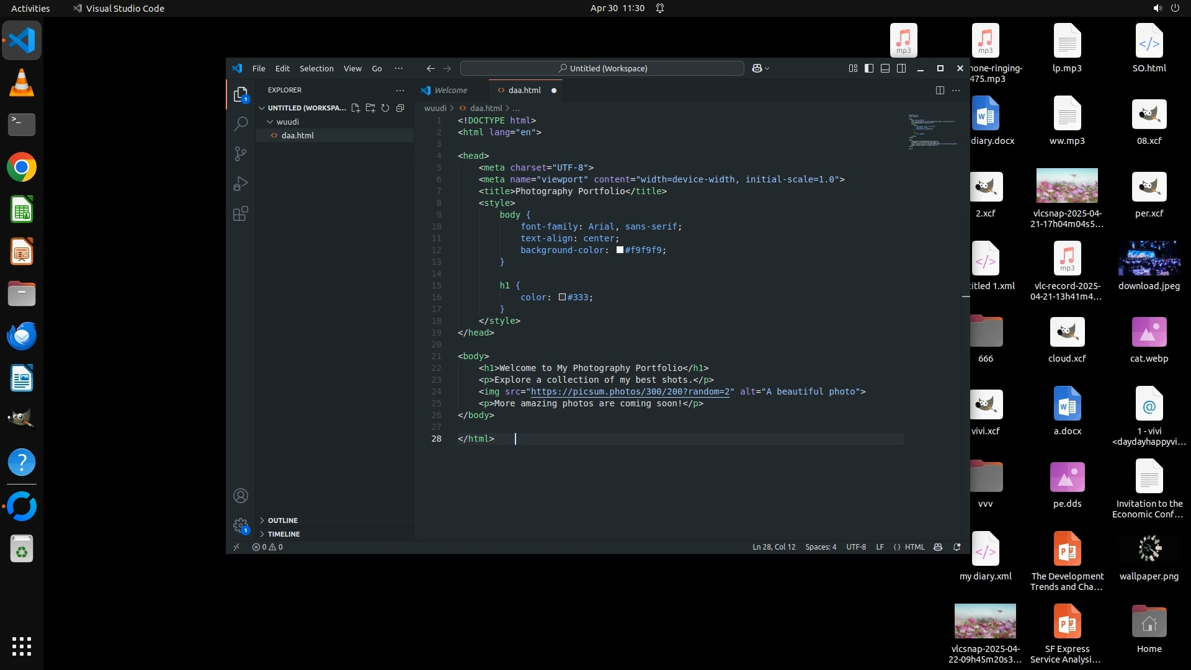Screen dimensions: 1191x670
Task: Expand the Outline section
Action: pos(283,520)
